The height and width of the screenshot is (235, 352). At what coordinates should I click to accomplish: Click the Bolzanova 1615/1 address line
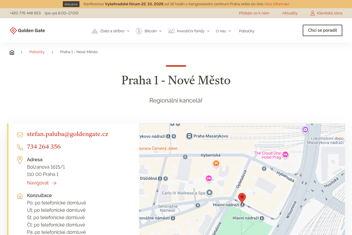[x=46, y=167]
